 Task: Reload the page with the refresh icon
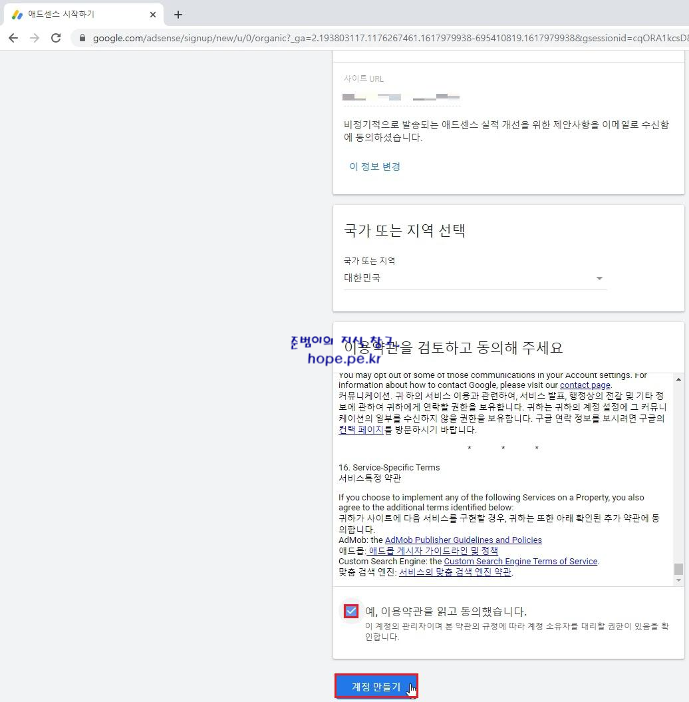56,38
